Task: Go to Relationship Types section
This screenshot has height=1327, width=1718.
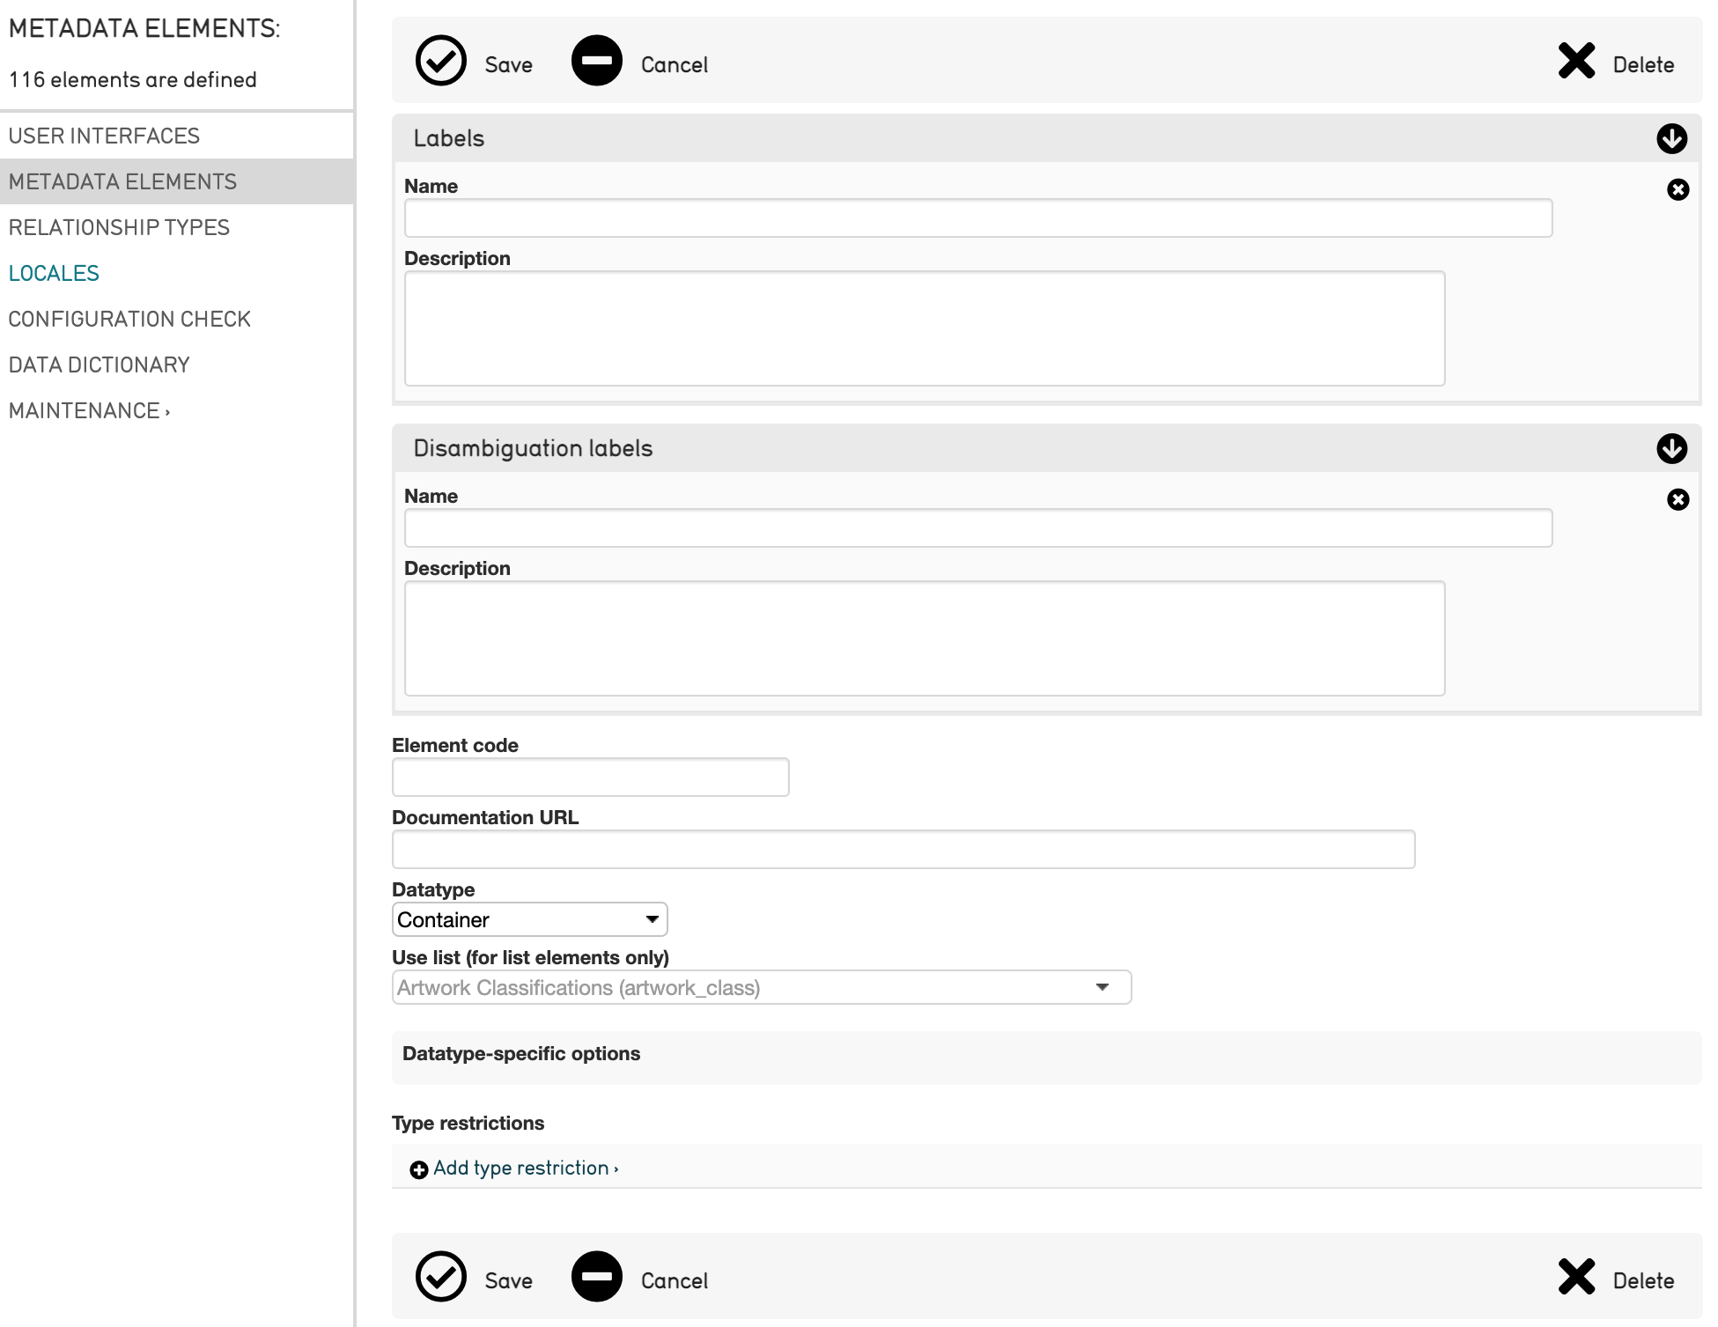Action: click(119, 227)
